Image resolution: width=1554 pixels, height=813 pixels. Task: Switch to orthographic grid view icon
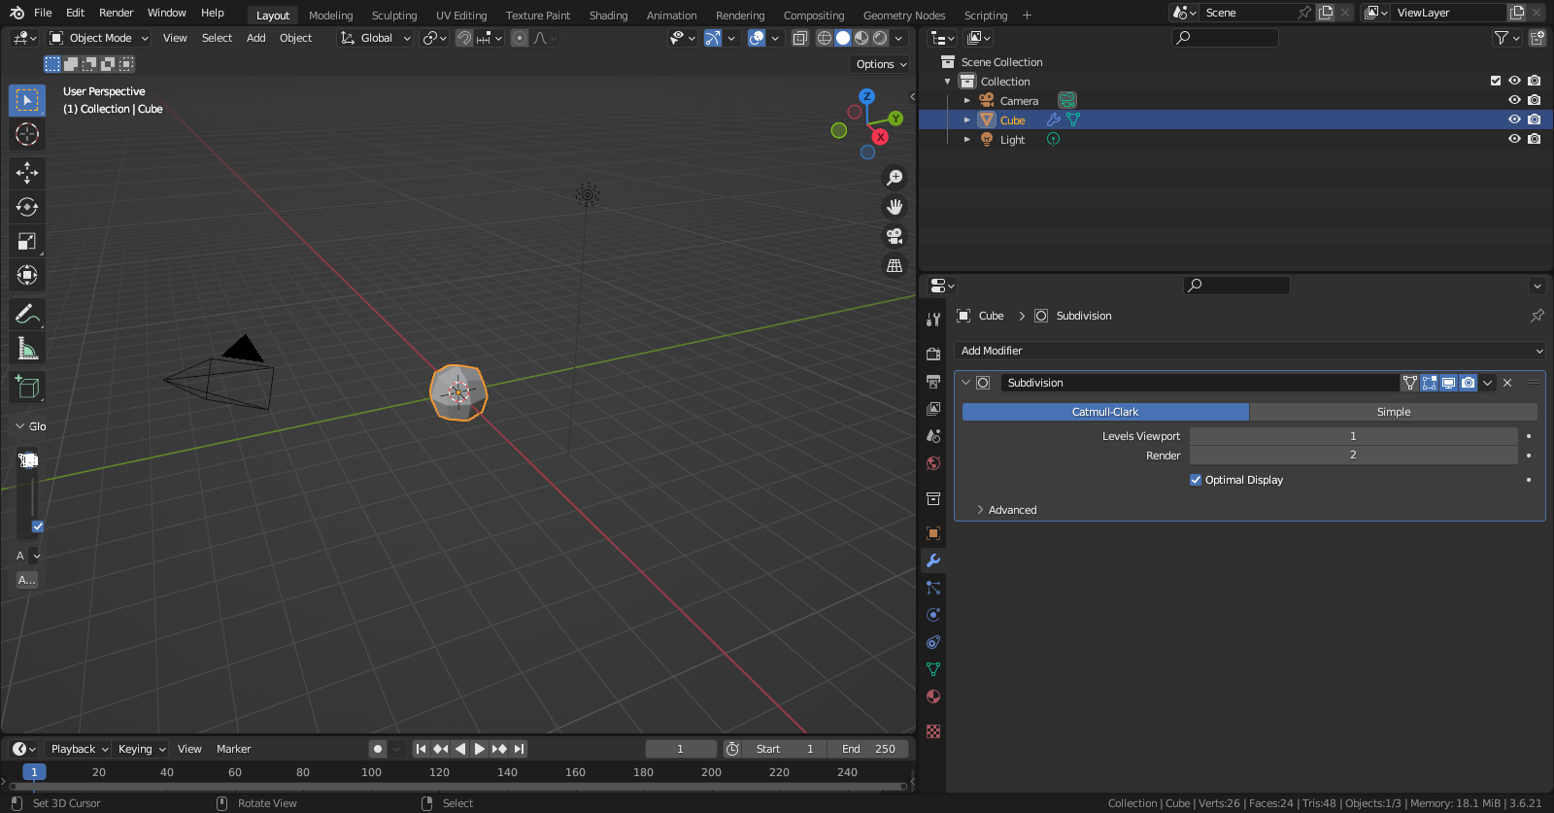pyautogui.click(x=895, y=265)
